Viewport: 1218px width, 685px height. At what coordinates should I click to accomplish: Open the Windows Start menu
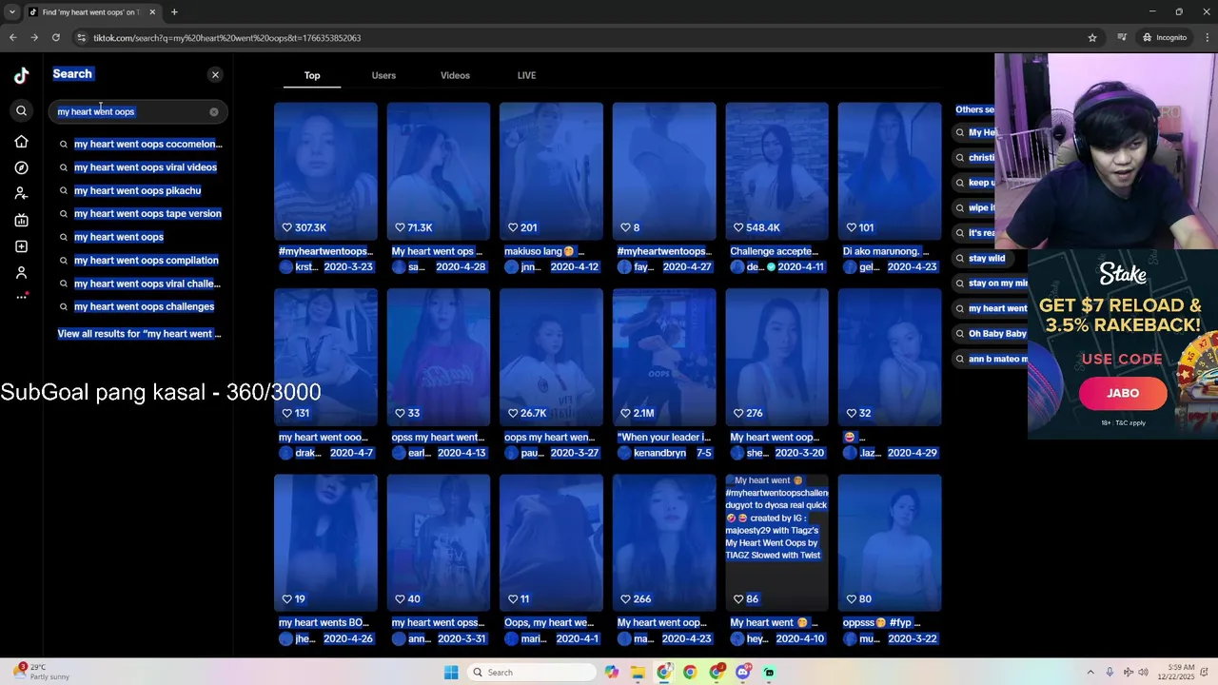(x=451, y=673)
